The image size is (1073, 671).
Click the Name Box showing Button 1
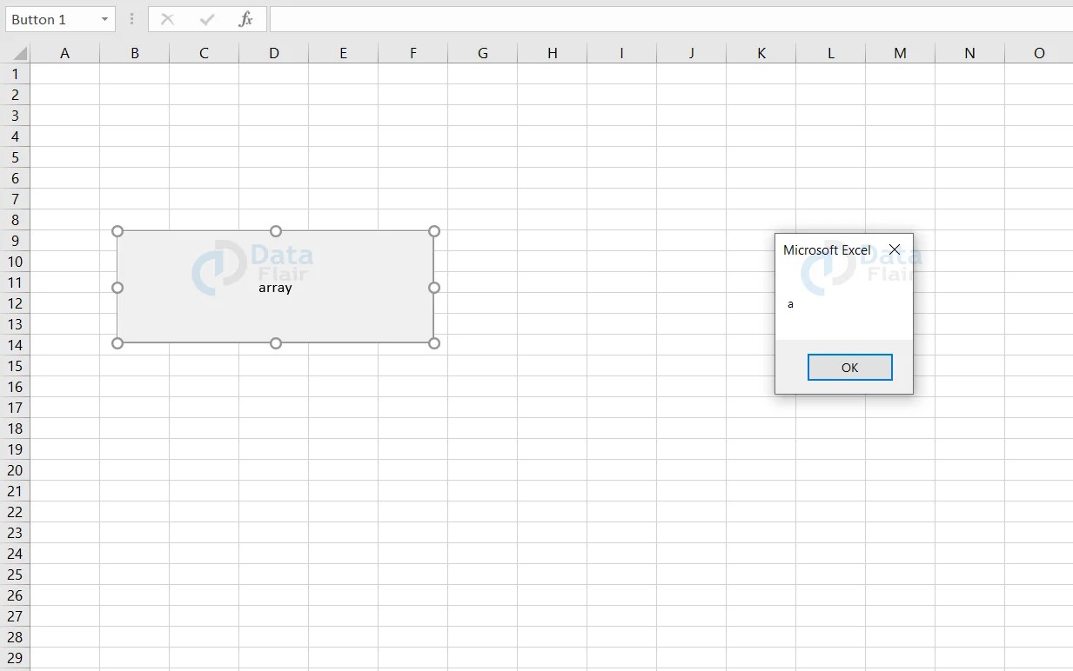click(x=52, y=18)
